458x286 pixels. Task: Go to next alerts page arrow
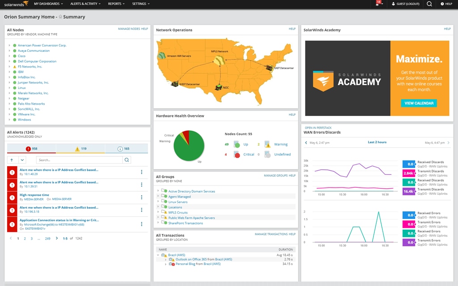57,238
